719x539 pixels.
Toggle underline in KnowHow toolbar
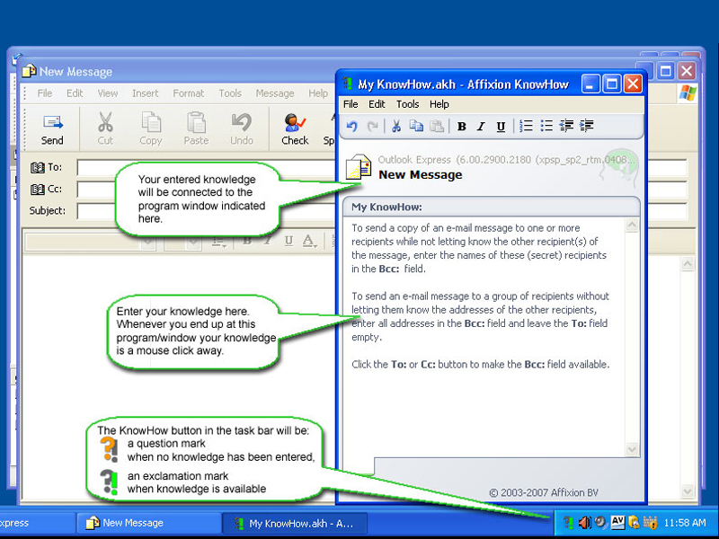click(501, 126)
